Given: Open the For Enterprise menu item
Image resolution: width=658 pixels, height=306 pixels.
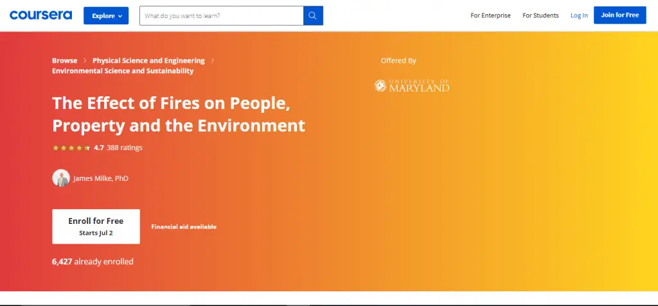Looking at the screenshot, I should click(490, 15).
